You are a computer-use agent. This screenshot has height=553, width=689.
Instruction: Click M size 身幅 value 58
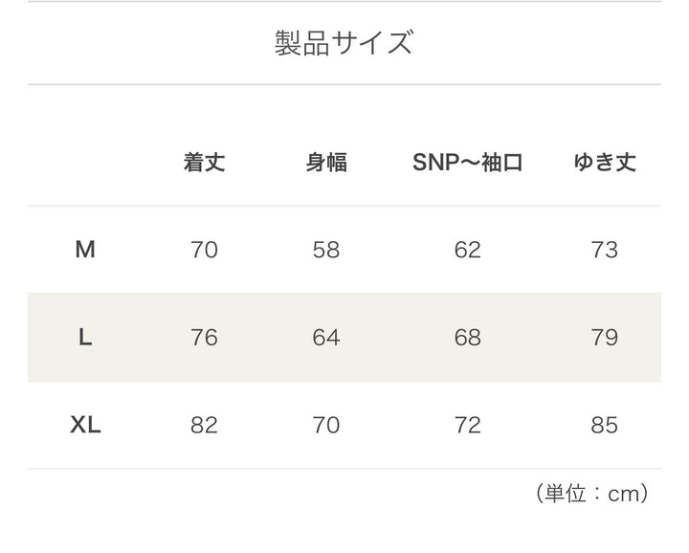click(x=326, y=250)
